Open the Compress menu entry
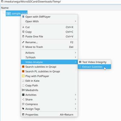Image resolution: width=121 pixels, height=121 pixels. pos(49,104)
